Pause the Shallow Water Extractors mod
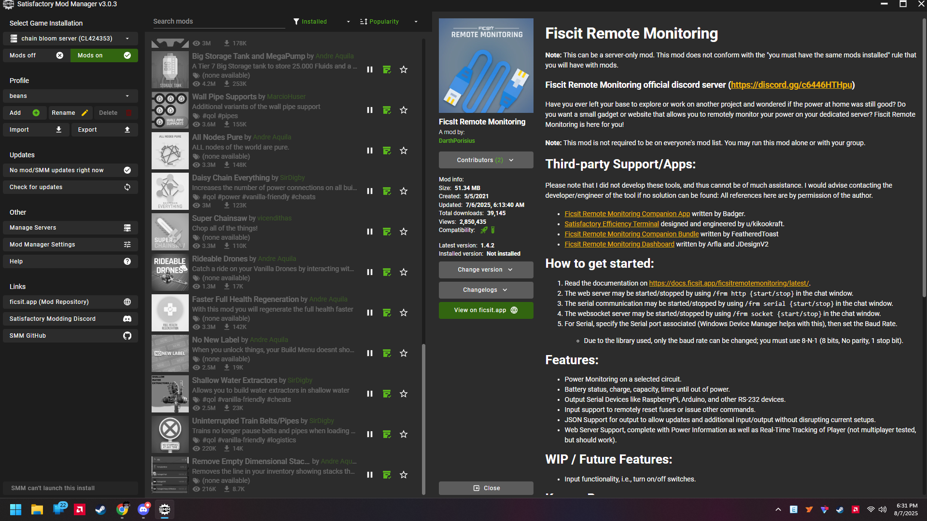 tap(370, 394)
